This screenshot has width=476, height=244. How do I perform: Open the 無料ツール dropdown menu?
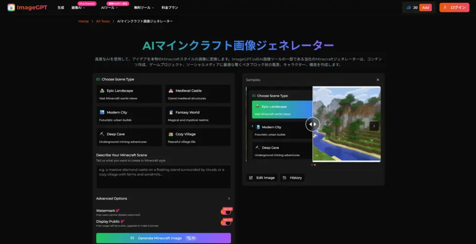[144, 7]
